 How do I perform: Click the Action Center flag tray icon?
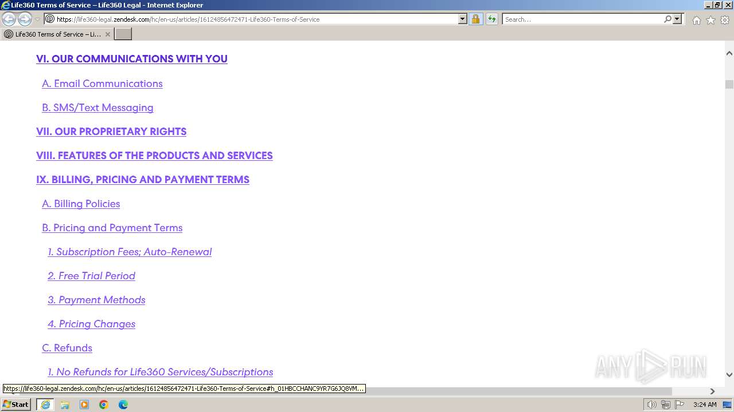[x=680, y=405]
